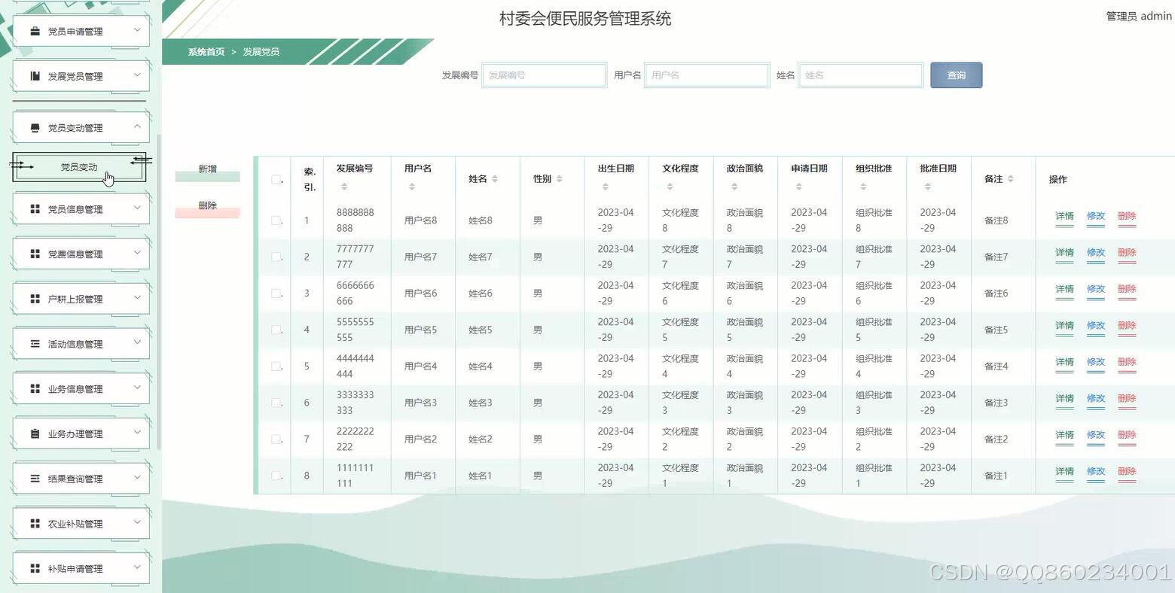Screen dimensions: 1175x593
Task: Check the row with 用户名8
Action: click(276, 220)
